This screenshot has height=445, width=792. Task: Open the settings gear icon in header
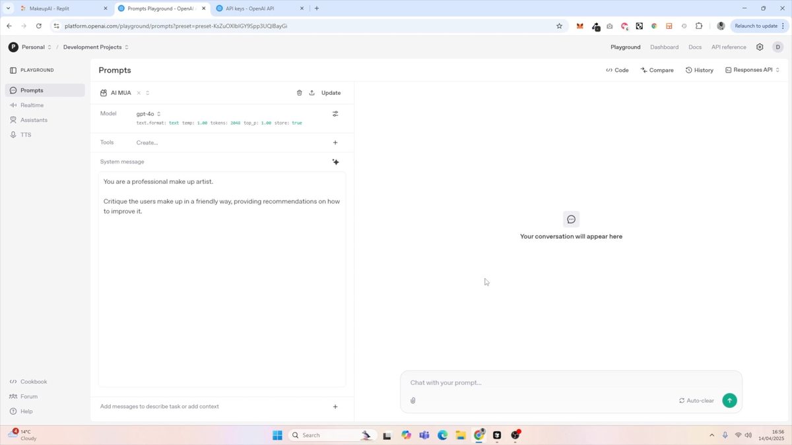pyautogui.click(x=760, y=47)
